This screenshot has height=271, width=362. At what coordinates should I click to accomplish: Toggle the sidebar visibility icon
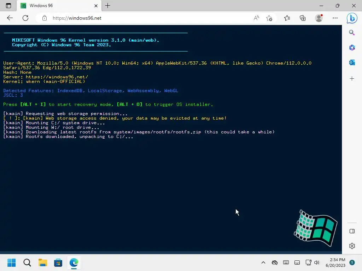coord(352,231)
